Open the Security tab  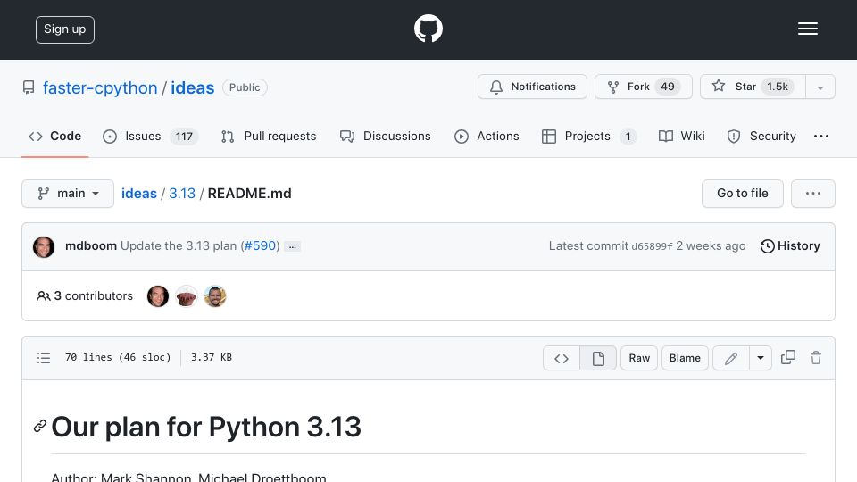(x=761, y=136)
